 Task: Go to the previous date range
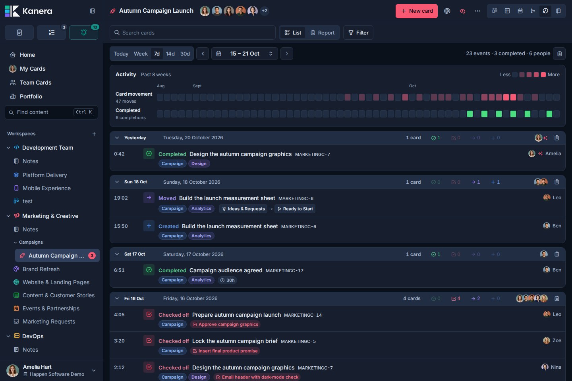click(203, 54)
